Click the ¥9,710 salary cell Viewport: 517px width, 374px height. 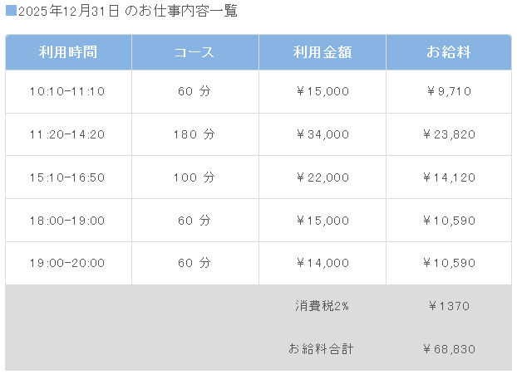point(449,91)
